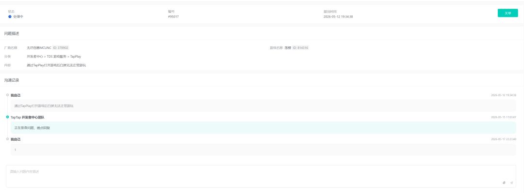Click the game ID: 814316 badge
The image size is (524, 193).
[301, 48]
